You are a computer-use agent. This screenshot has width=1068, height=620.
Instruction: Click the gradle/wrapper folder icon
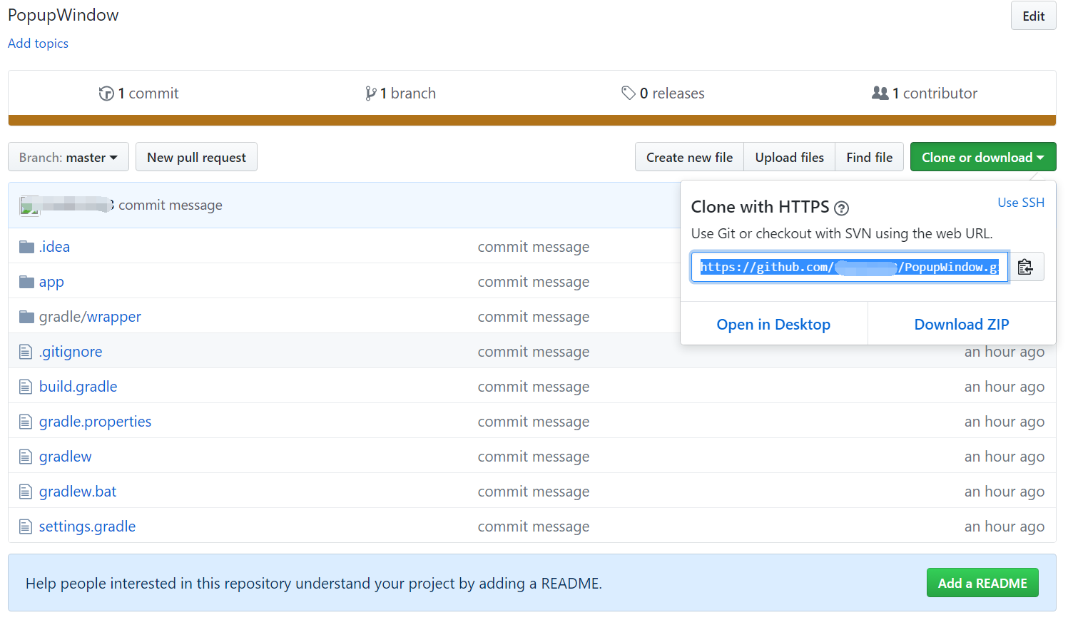(x=26, y=317)
